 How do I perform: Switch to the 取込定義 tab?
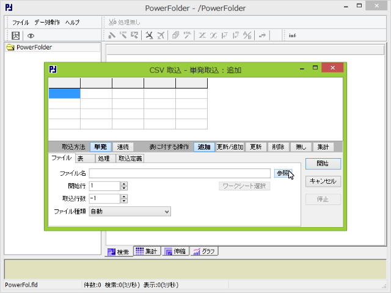(130, 159)
